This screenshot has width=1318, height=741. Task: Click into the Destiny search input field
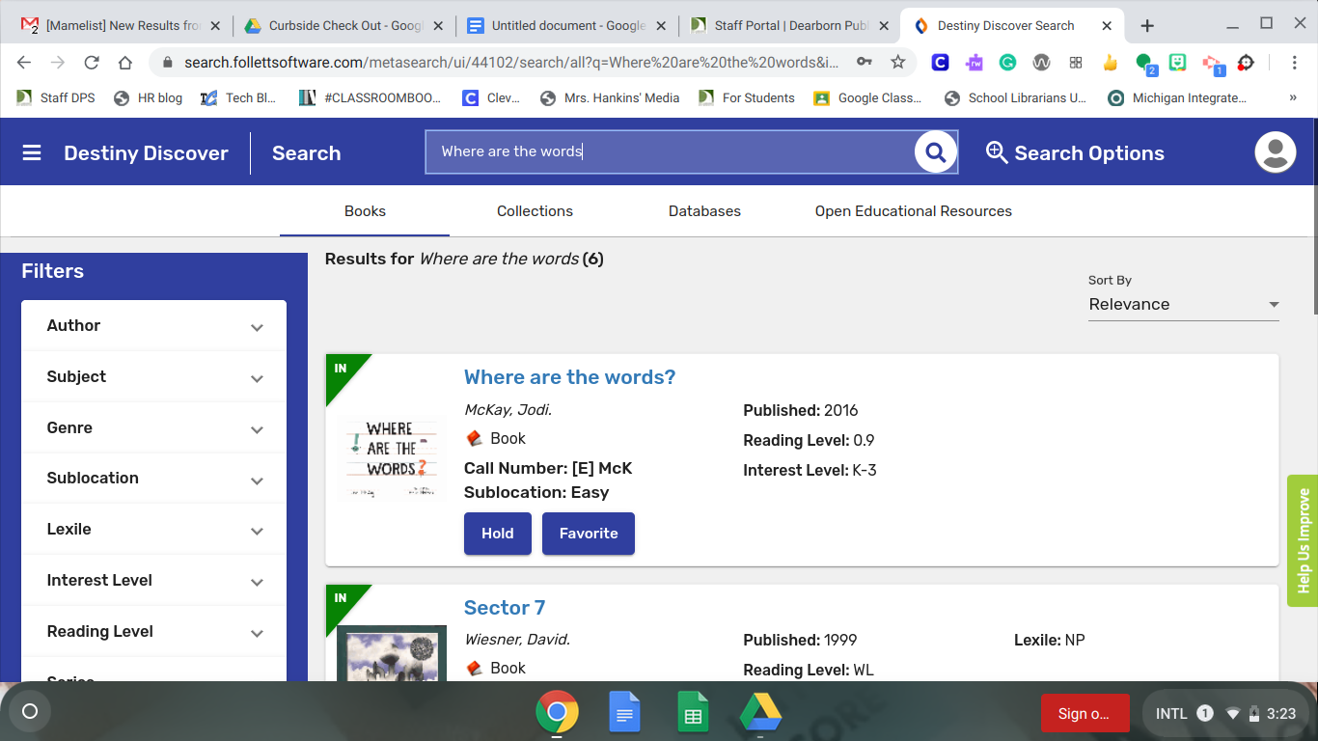pyautogui.click(x=671, y=152)
